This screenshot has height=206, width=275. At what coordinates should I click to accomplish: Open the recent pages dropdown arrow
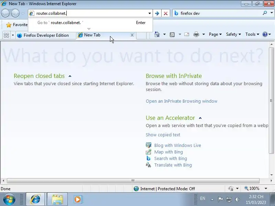click(23, 13)
